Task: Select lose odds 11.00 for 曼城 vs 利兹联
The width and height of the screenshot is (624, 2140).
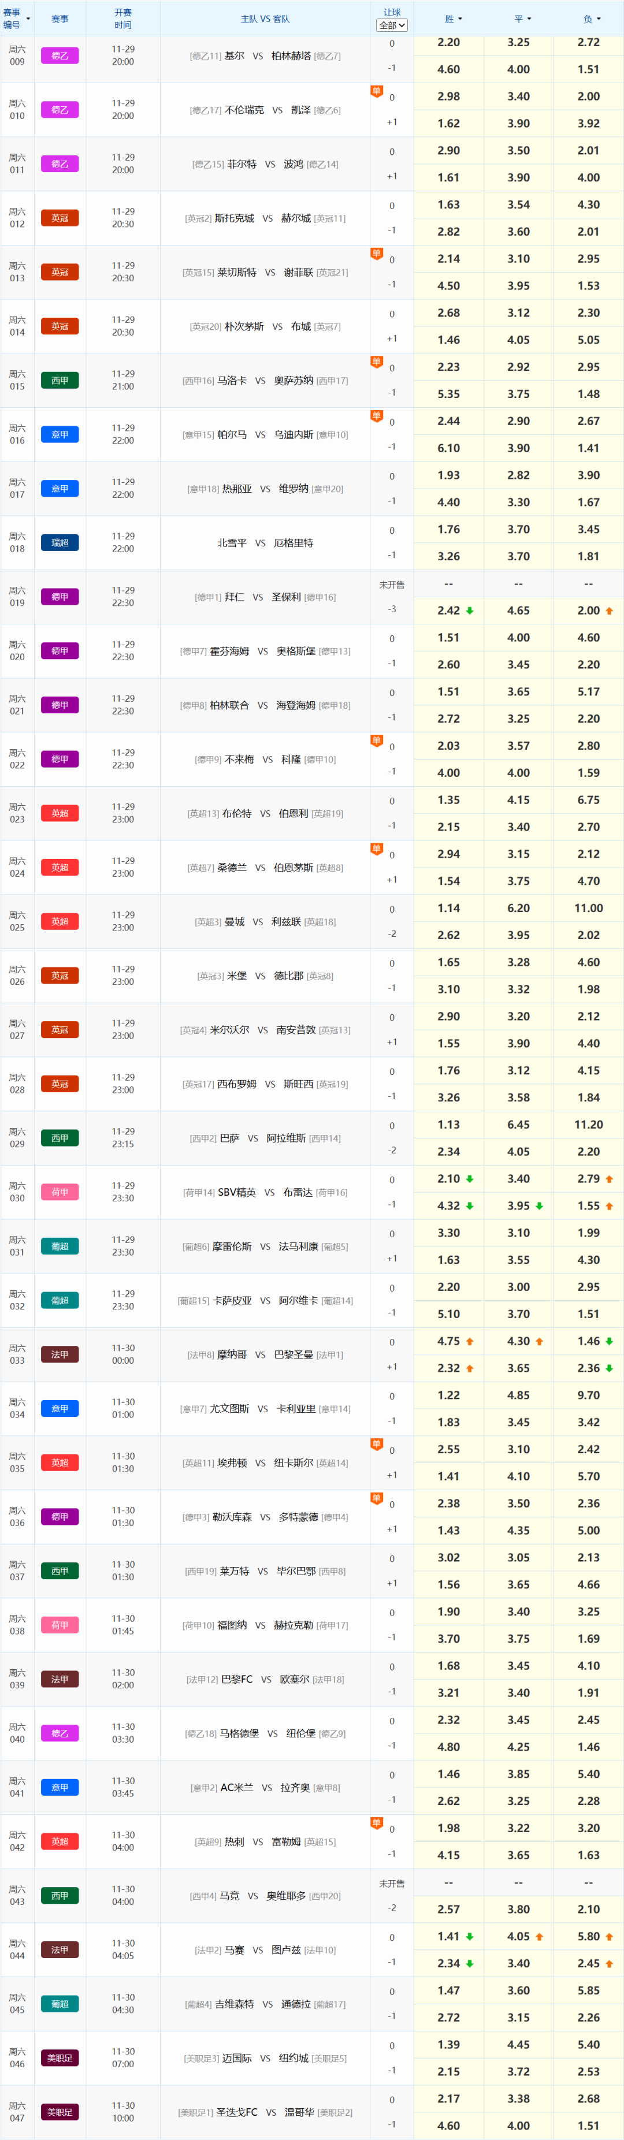Action: [x=588, y=908]
